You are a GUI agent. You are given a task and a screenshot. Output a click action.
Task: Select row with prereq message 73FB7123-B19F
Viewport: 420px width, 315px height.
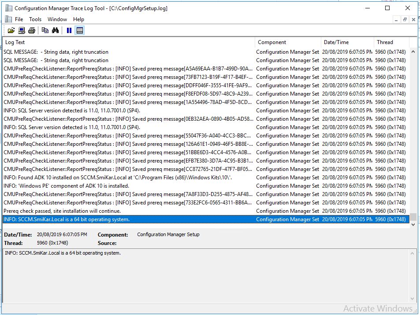tap(206, 77)
